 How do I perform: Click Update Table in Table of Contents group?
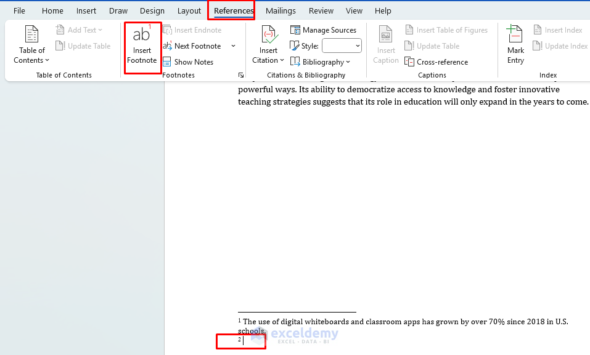83,46
